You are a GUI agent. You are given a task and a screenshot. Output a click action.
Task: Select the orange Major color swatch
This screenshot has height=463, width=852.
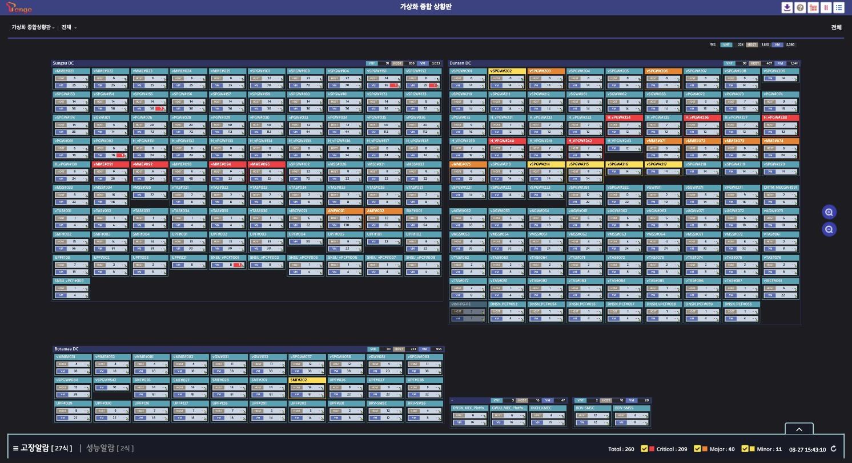(x=705, y=449)
